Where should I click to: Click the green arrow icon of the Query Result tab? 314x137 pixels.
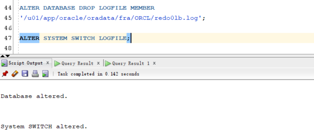[57, 64]
